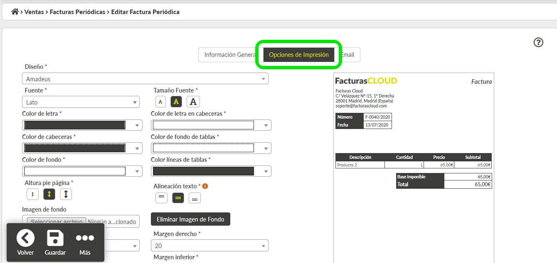The image size is (557, 263).
Task: Open the Color de líneas de tablas swatch
Action: (x=211, y=171)
